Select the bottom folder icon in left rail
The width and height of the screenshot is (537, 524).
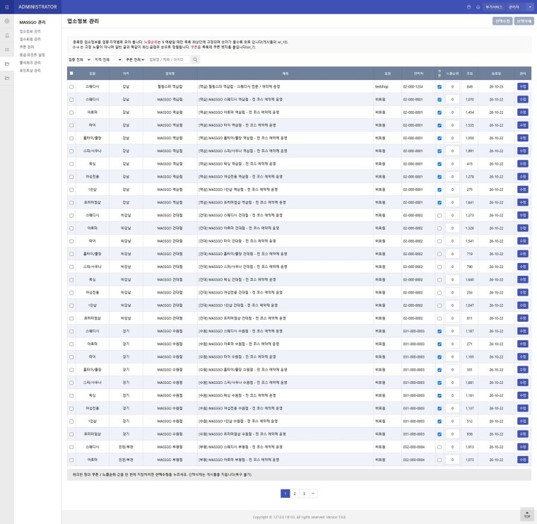pos(7,78)
